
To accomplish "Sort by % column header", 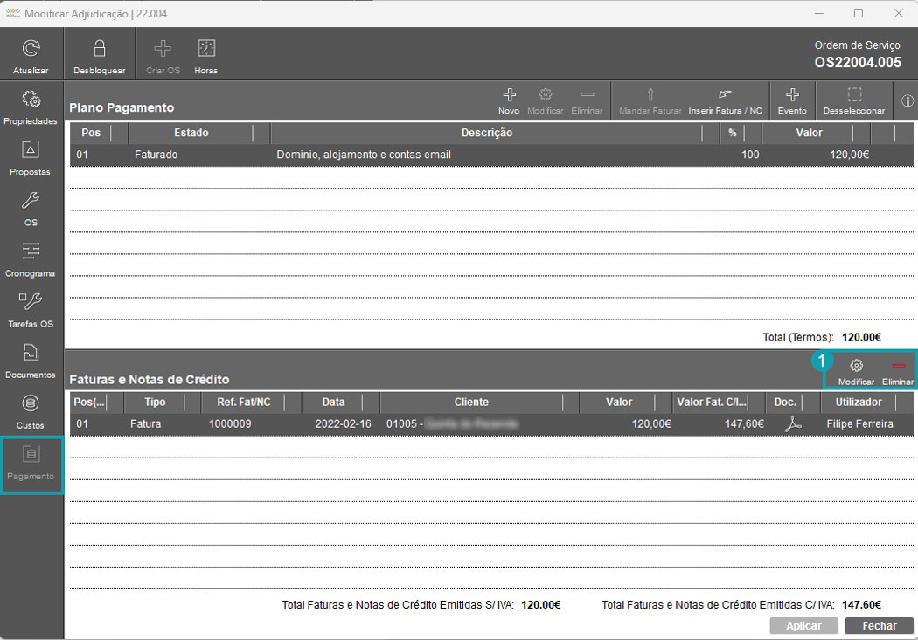I will 732,133.
